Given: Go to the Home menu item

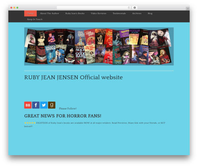Looking at the screenshot, I should (30, 13).
